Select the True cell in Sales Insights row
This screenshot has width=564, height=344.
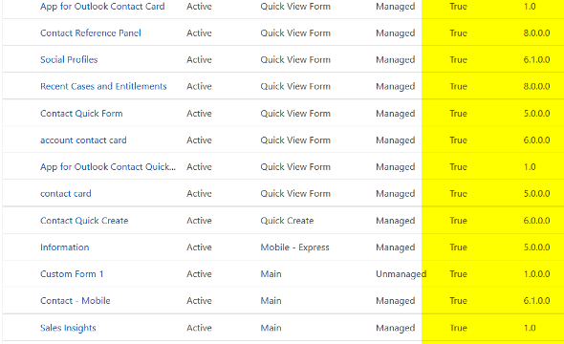click(458, 328)
